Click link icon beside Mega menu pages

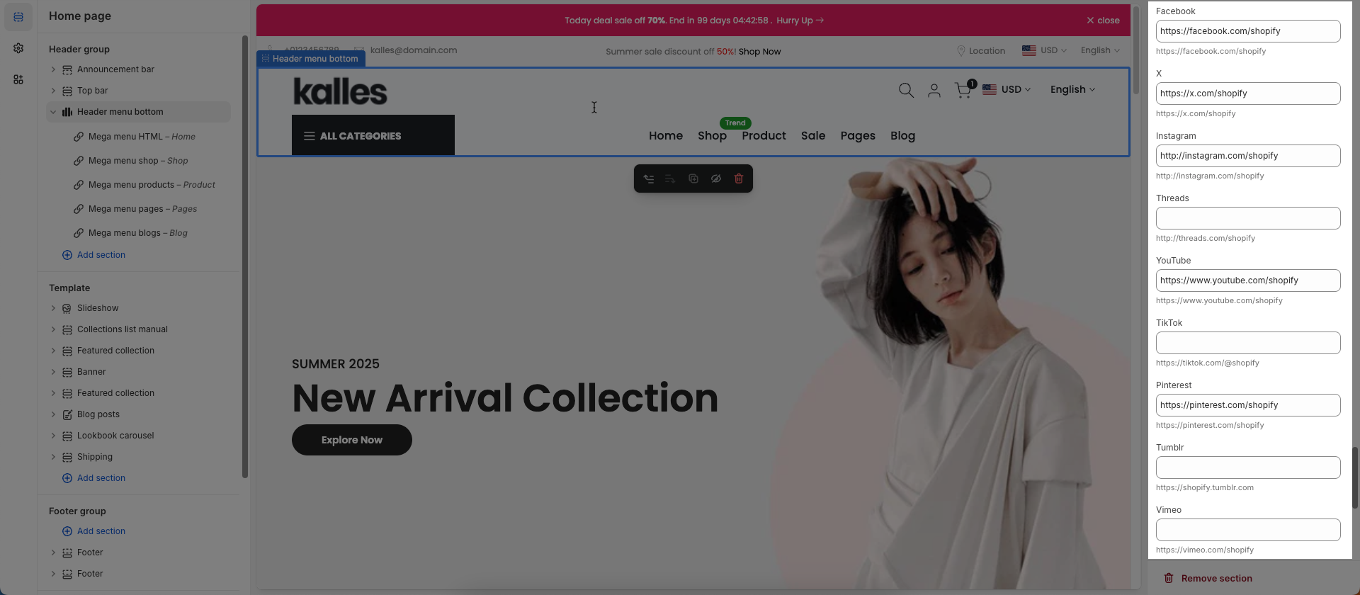click(79, 209)
